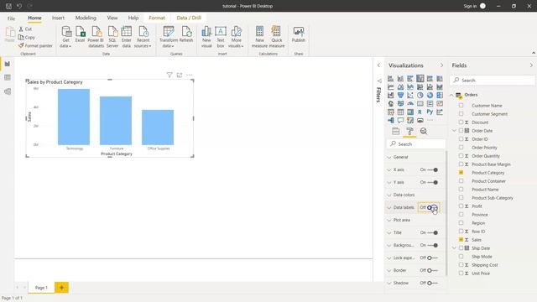This screenshot has width=537, height=302.
Task: Insert a Text box from ribbon
Action: [x=221, y=37]
